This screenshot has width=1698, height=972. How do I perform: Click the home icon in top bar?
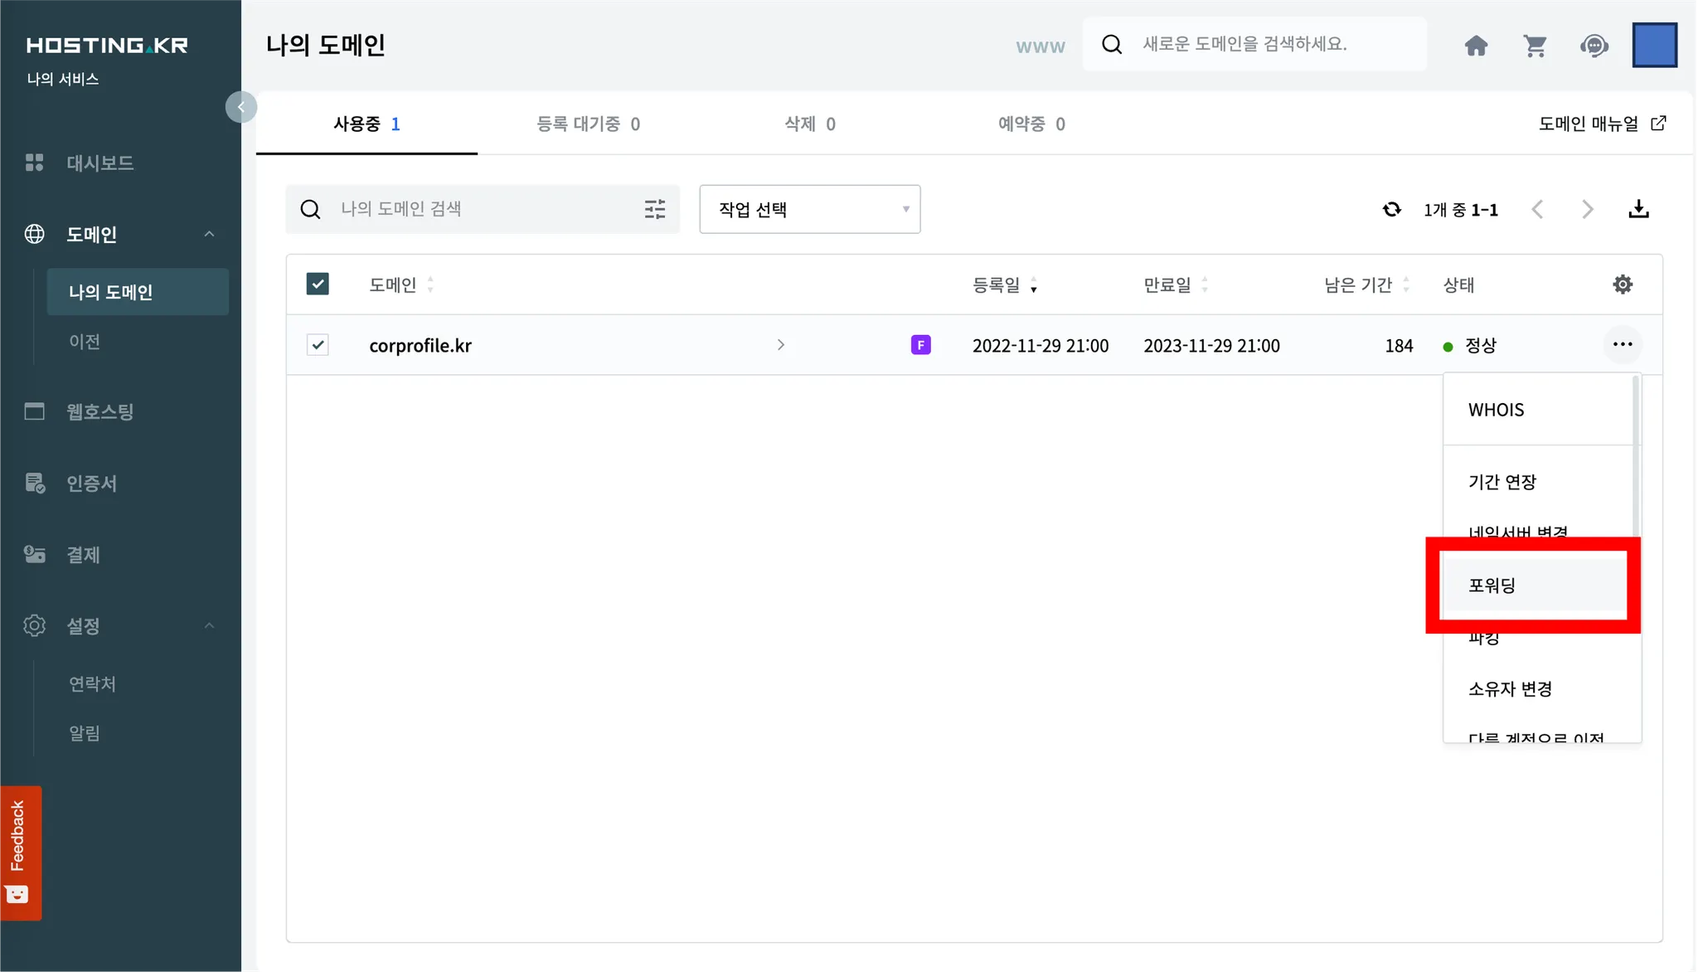[1476, 45]
